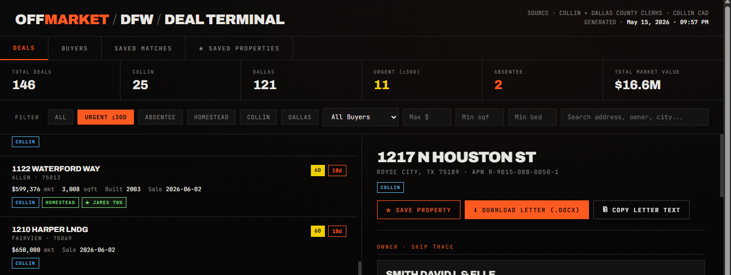Open the Saved Matches tab
731x275 pixels.
click(x=143, y=48)
